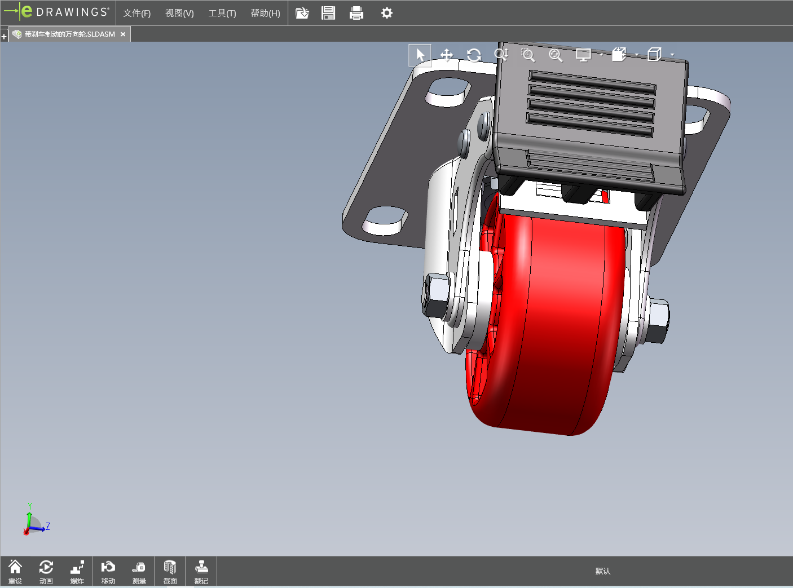Screen dimensions: 793x588
Task: Close the 带刹车制动的万向轮.SLDASM tab
Action: pos(123,34)
